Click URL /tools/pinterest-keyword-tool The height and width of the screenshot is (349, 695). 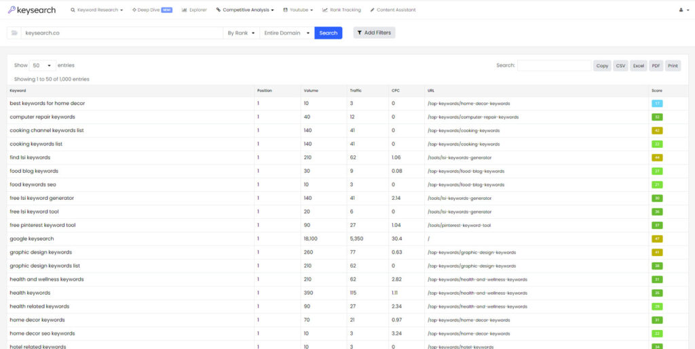(459, 226)
